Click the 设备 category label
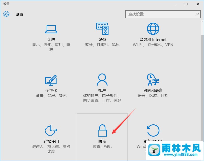 click(102, 39)
